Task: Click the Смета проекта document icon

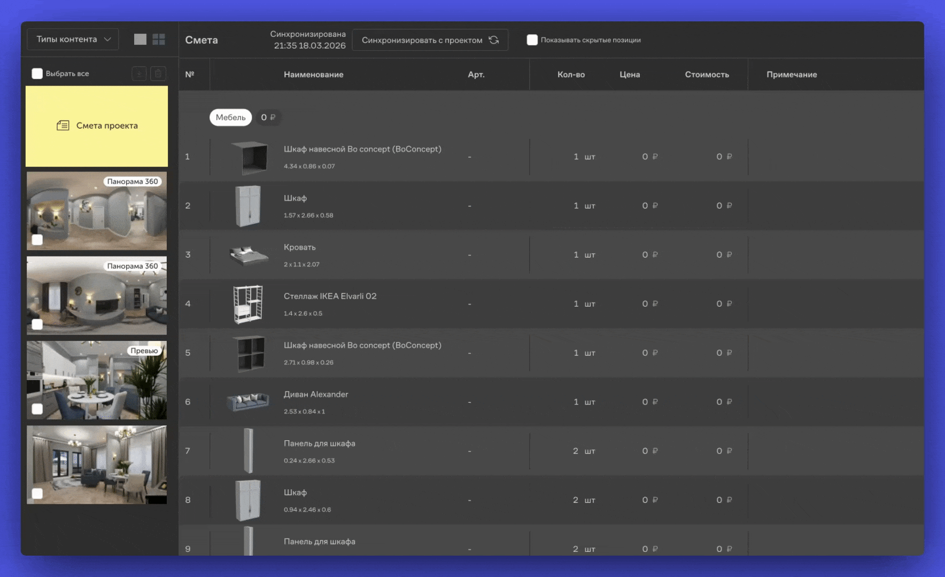Action: pyautogui.click(x=63, y=126)
